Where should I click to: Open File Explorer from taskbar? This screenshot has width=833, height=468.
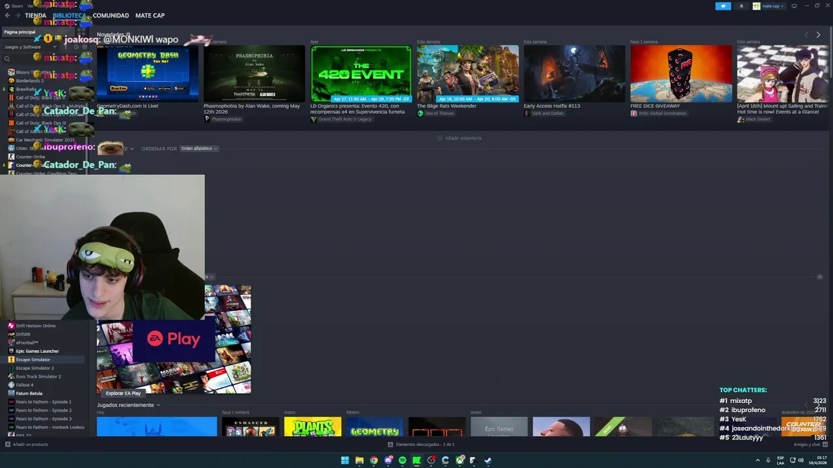[x=359, y=460]
